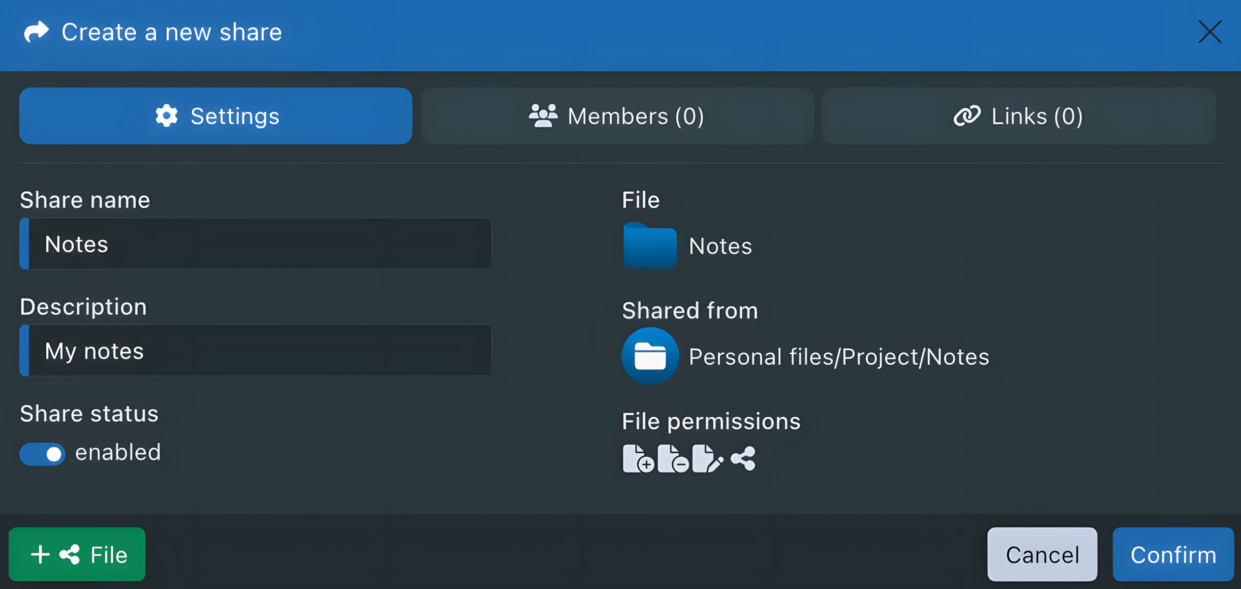Edit the Share name field containing Notes

[255, 243]
